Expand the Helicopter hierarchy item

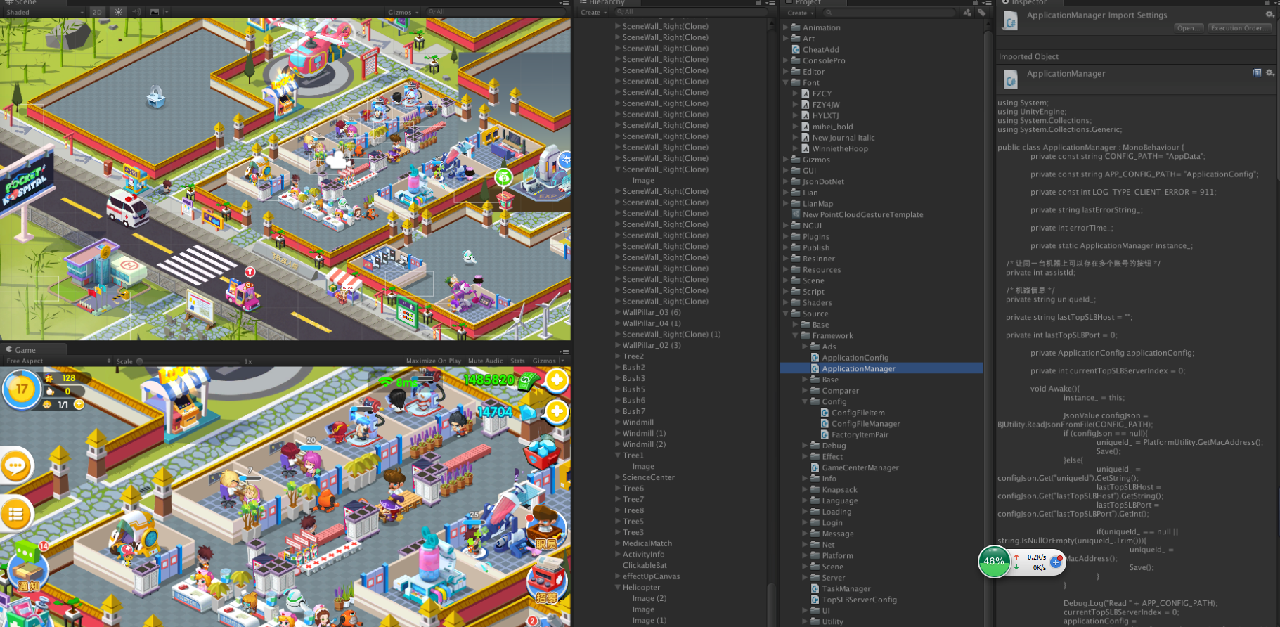point(618,587)
